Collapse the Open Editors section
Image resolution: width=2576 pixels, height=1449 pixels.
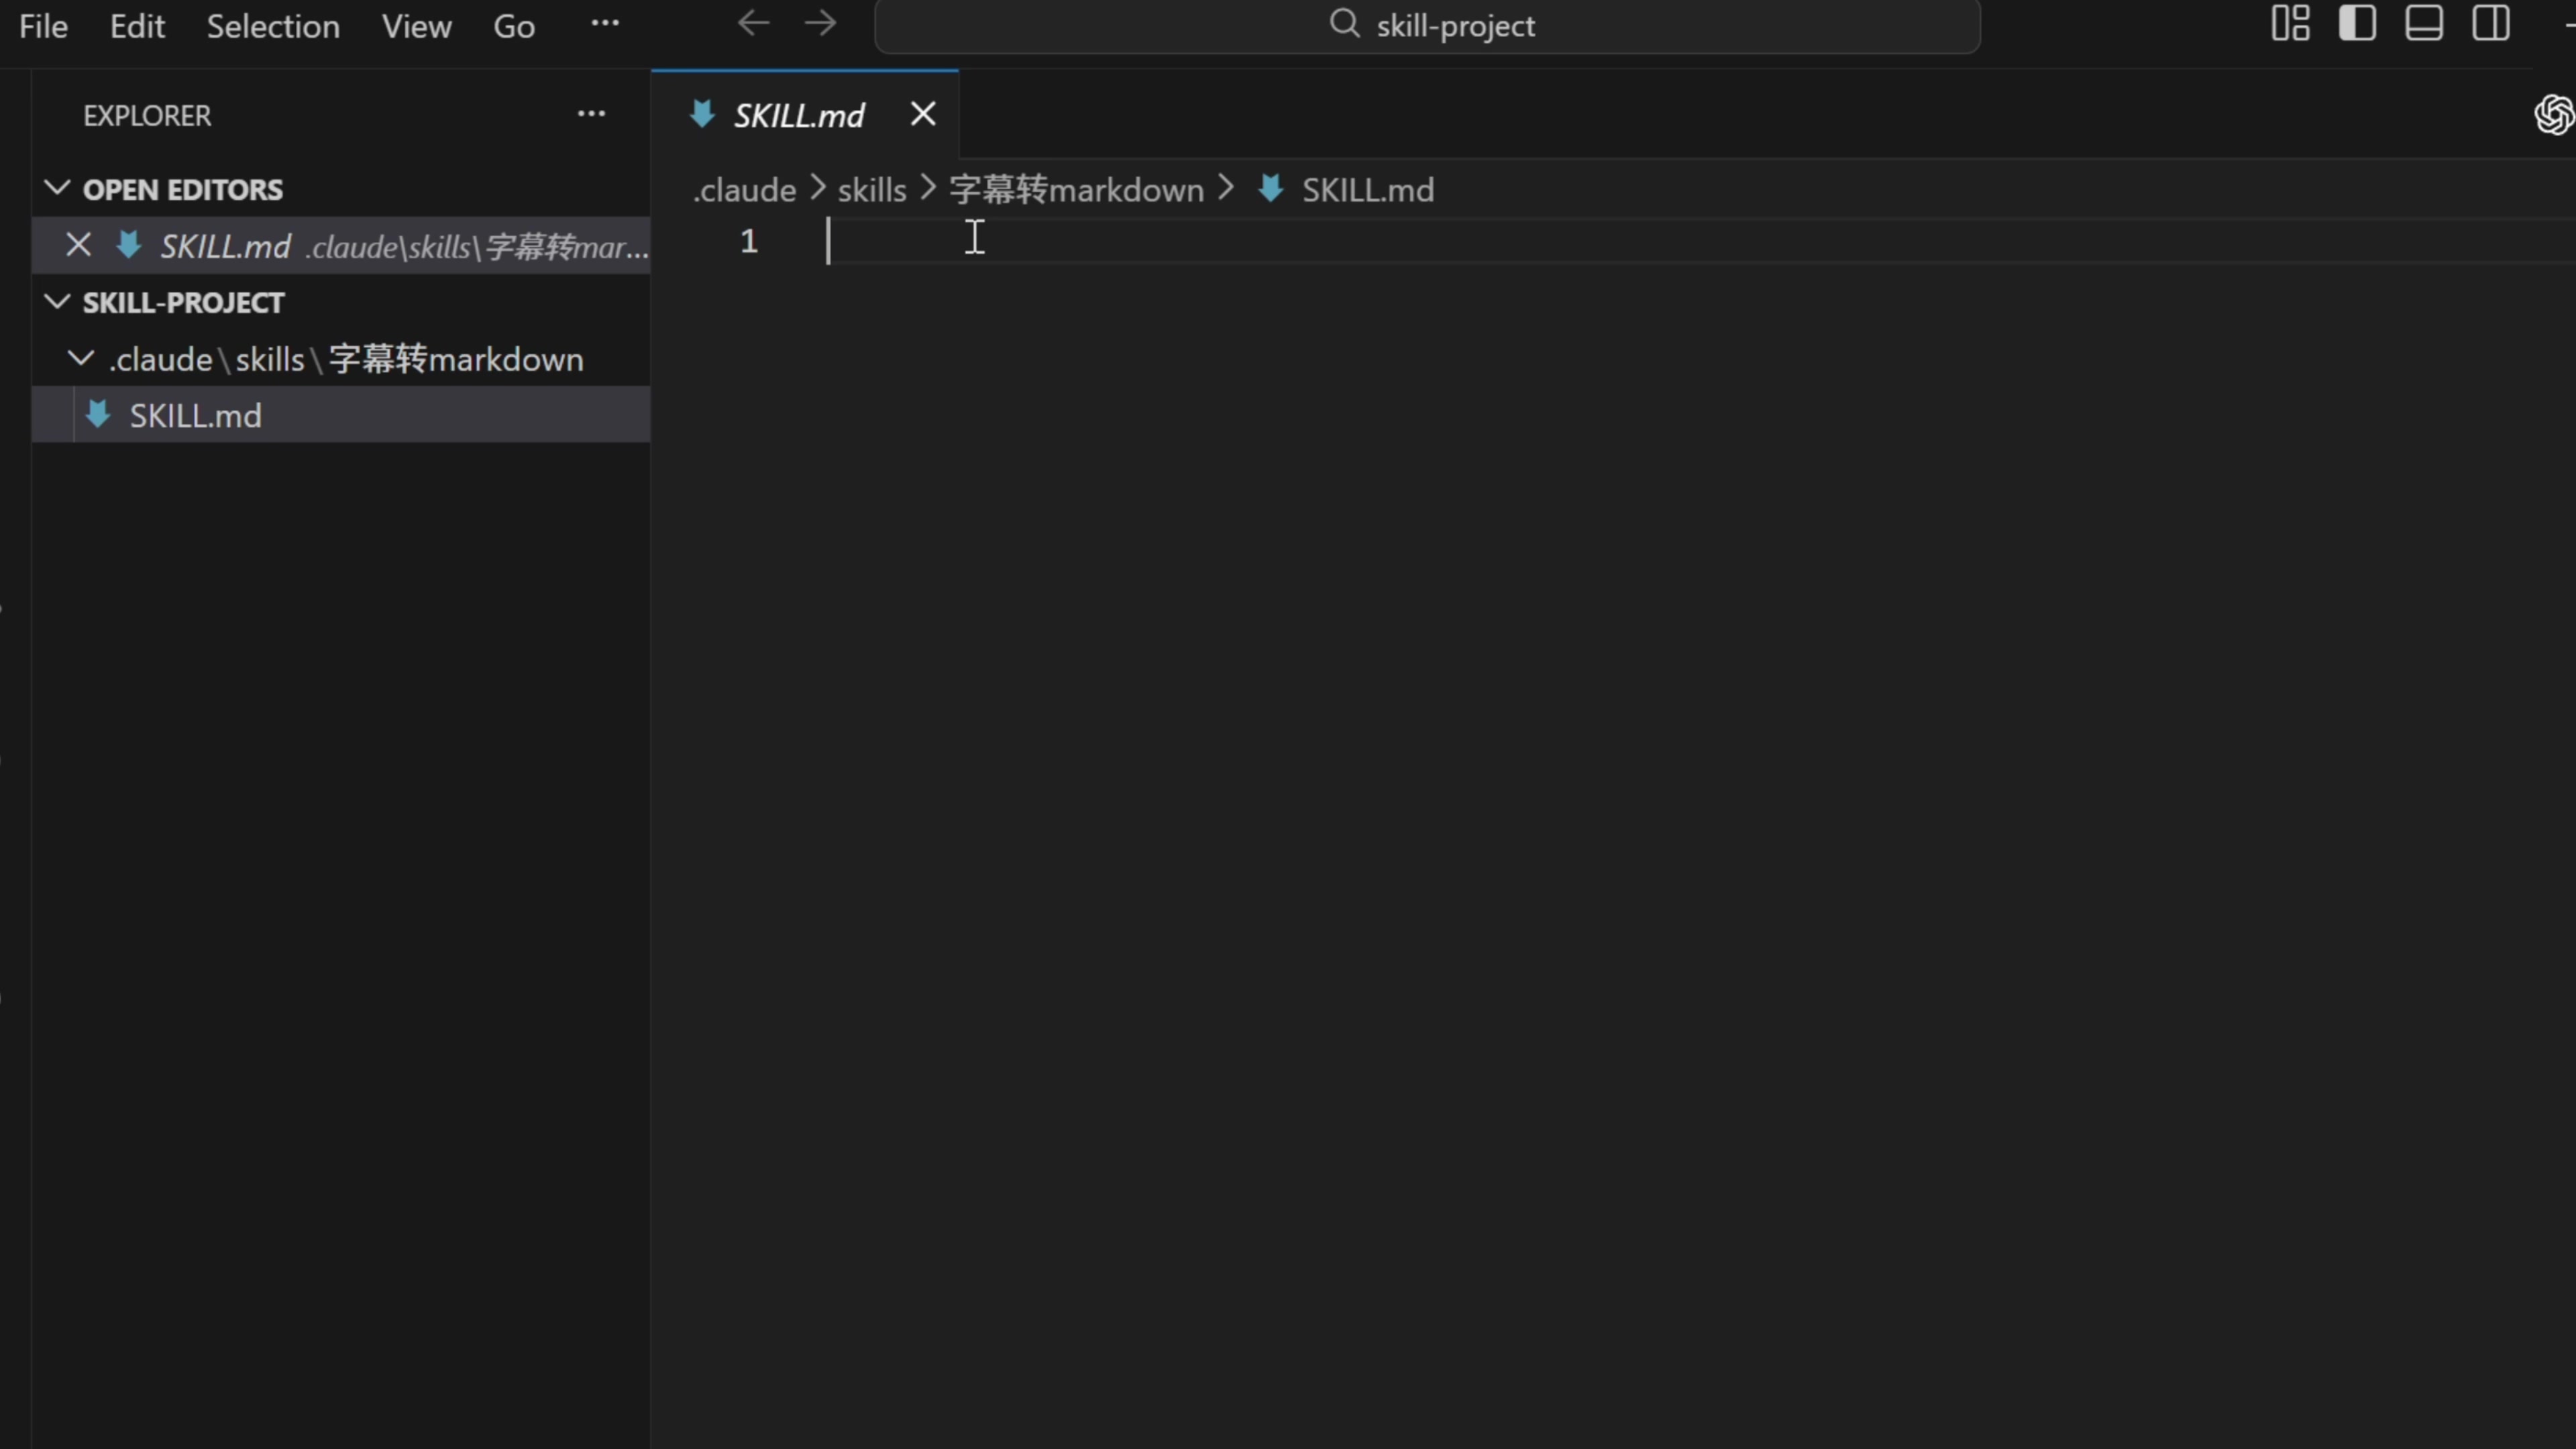(57, 189)
